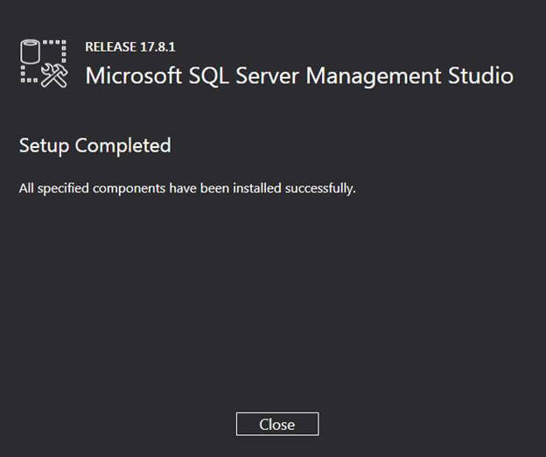The image size is (546, 457).
Task: Click the word 'RELEASE' above the title
Action: coord(107,46)
